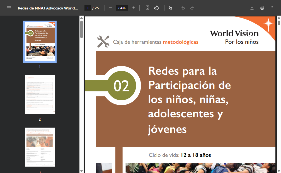
Task: Click the thumbnail panel scroll down arrow
Action: [81, 171]
